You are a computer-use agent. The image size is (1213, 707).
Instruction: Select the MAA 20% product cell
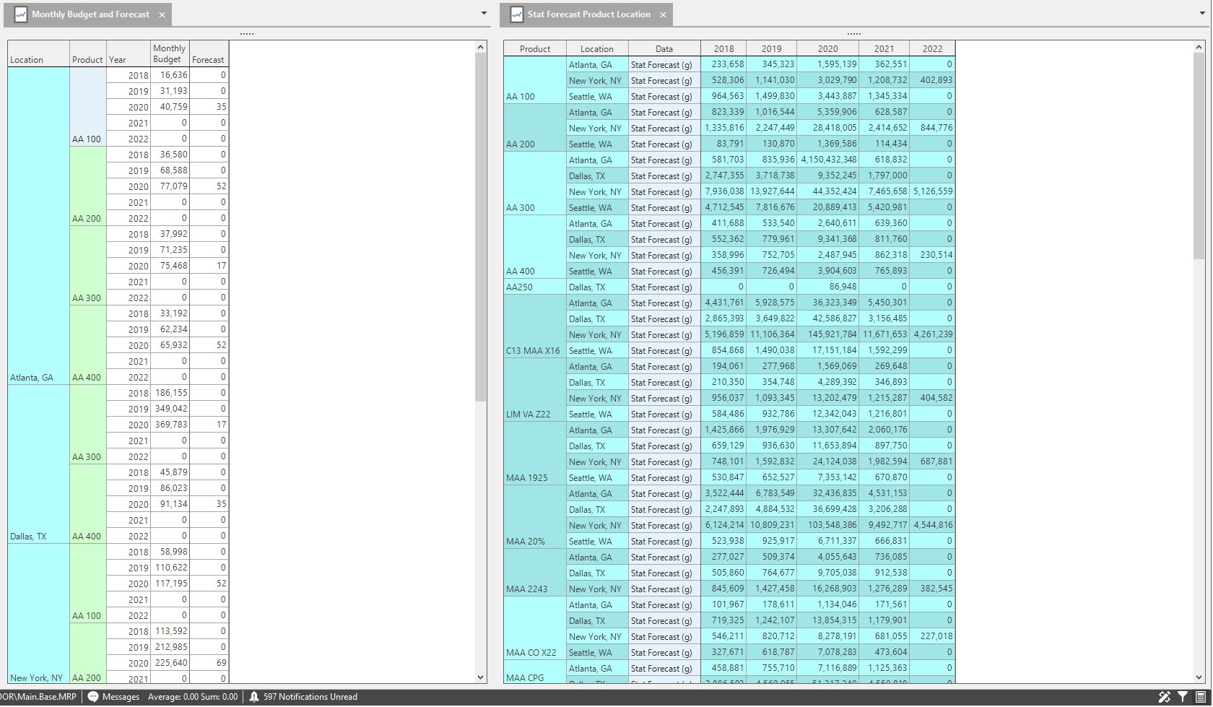click(x=535, y=517)
